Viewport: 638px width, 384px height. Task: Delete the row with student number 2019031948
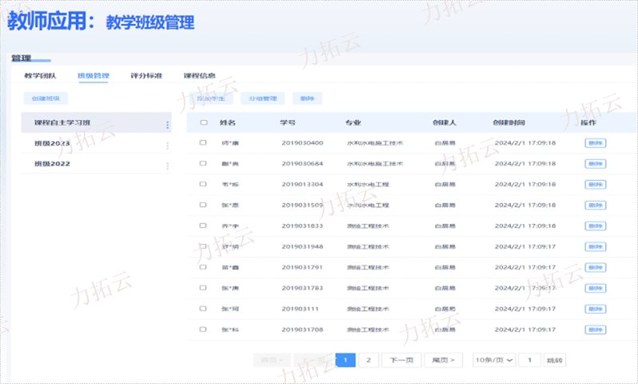click(x=596, y=246)
